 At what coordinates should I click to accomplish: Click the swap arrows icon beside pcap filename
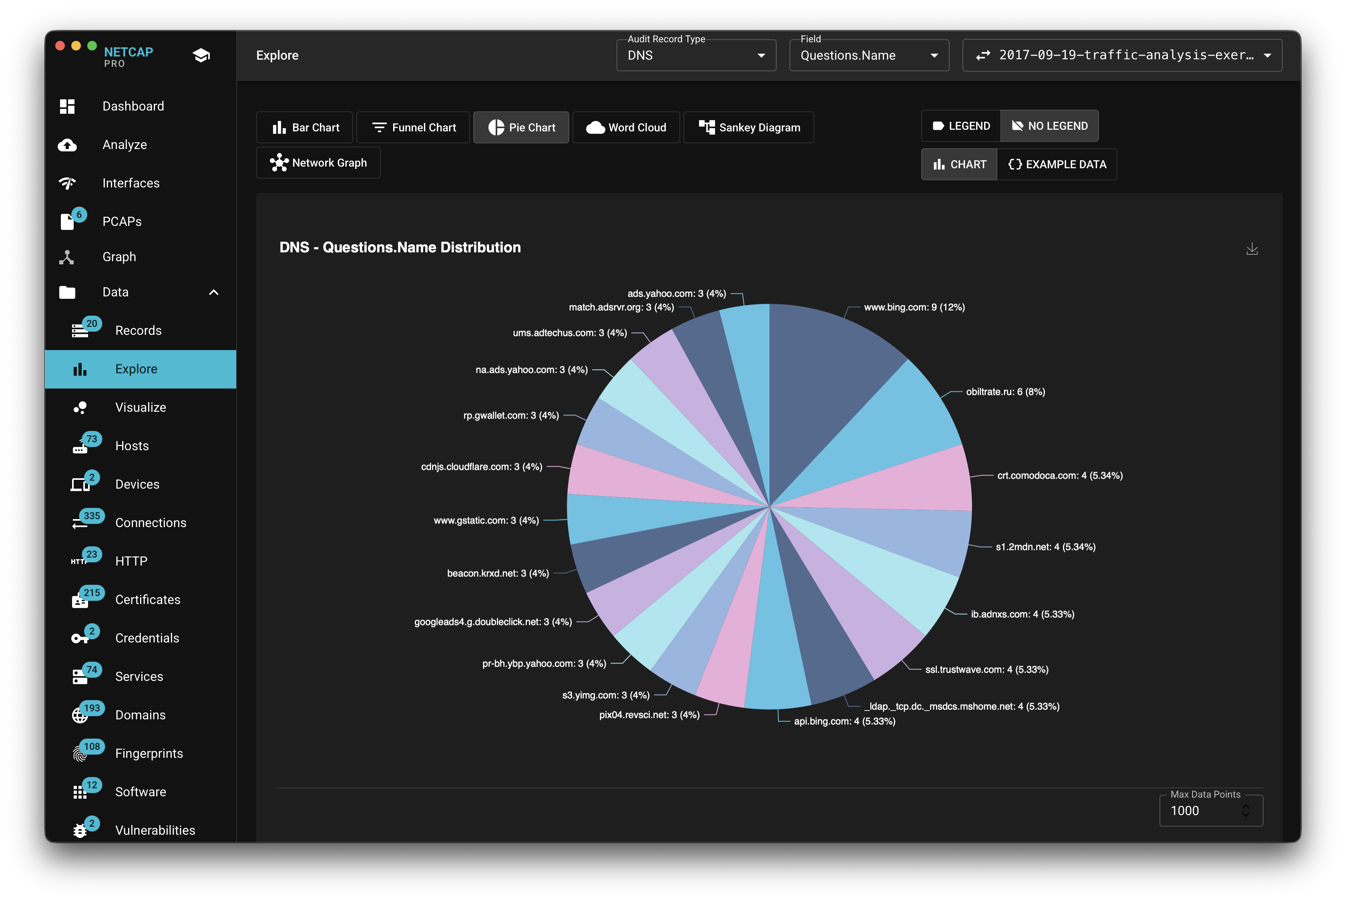click(x=983, y=55)
